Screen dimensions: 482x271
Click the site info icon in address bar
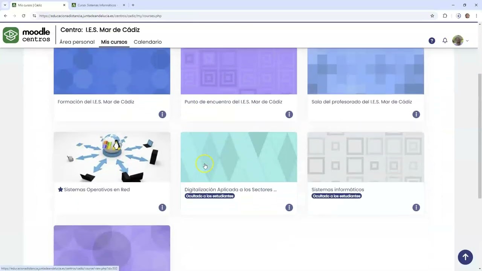point(34,16)
